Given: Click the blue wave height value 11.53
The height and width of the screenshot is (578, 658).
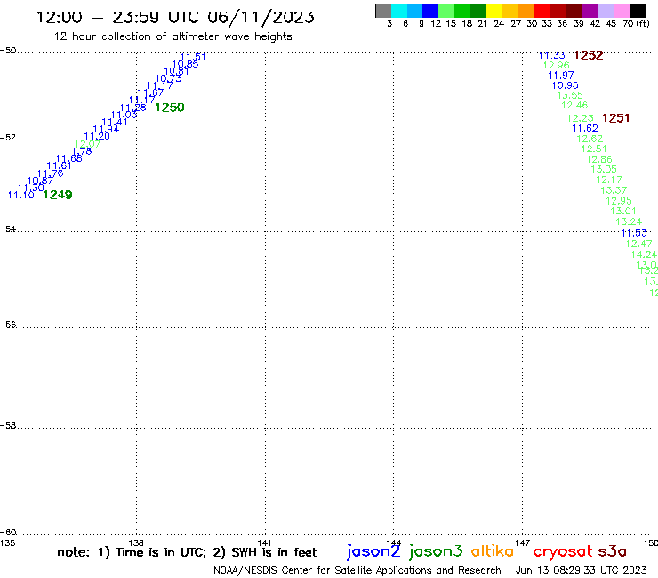Looking at the screenshot, I should point(634,233).
